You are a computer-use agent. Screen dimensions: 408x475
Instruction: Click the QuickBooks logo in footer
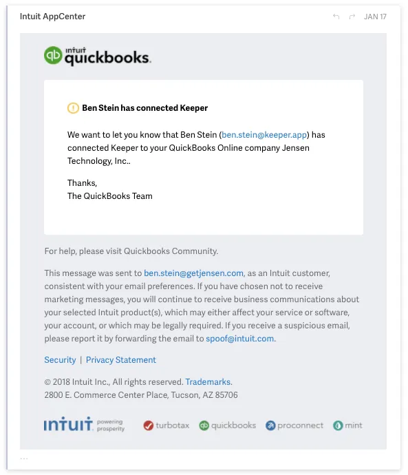(227, 425)
